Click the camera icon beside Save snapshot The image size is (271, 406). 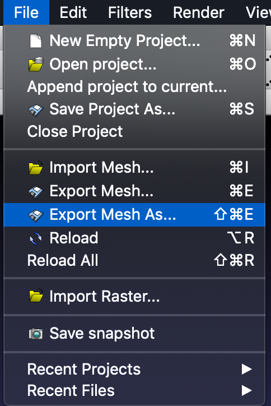click(36, 334)
